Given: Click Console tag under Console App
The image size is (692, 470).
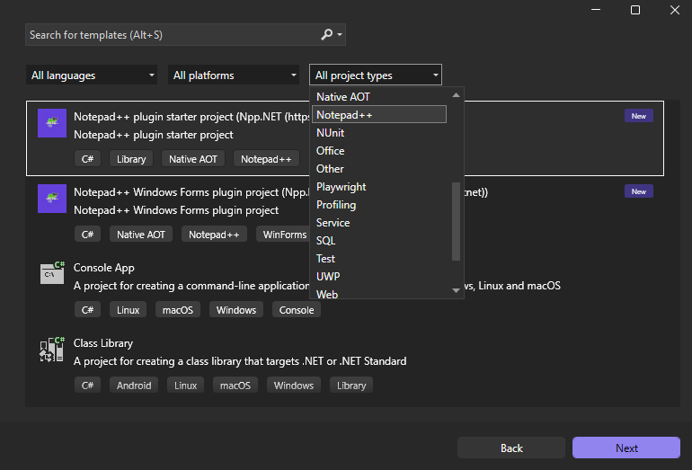Looking at the screenshot, I should (297, 310).
